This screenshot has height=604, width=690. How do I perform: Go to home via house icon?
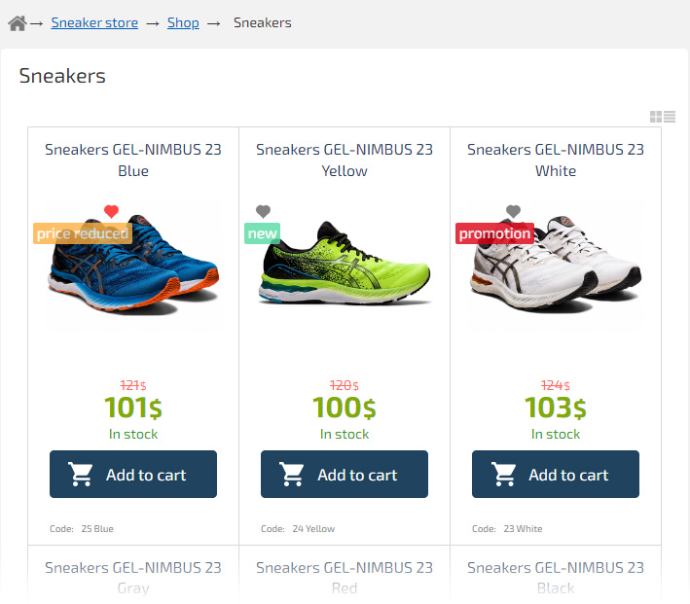[x=17, y=22]
